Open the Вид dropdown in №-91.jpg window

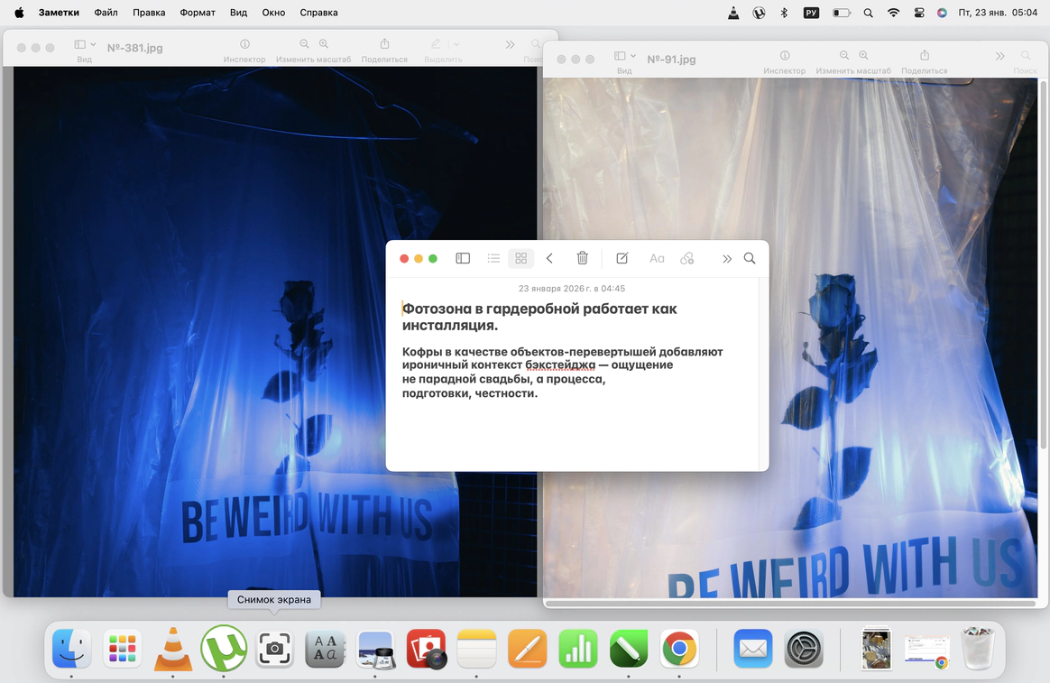click(624, 56)
